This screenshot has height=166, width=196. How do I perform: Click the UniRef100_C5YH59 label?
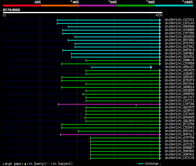(x=179, y=64)
